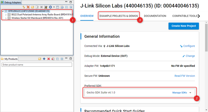Click the refresh adapters icon in Debug Adapters
Image resolution: width=208 pixels, height=112 pixels.
24,7
